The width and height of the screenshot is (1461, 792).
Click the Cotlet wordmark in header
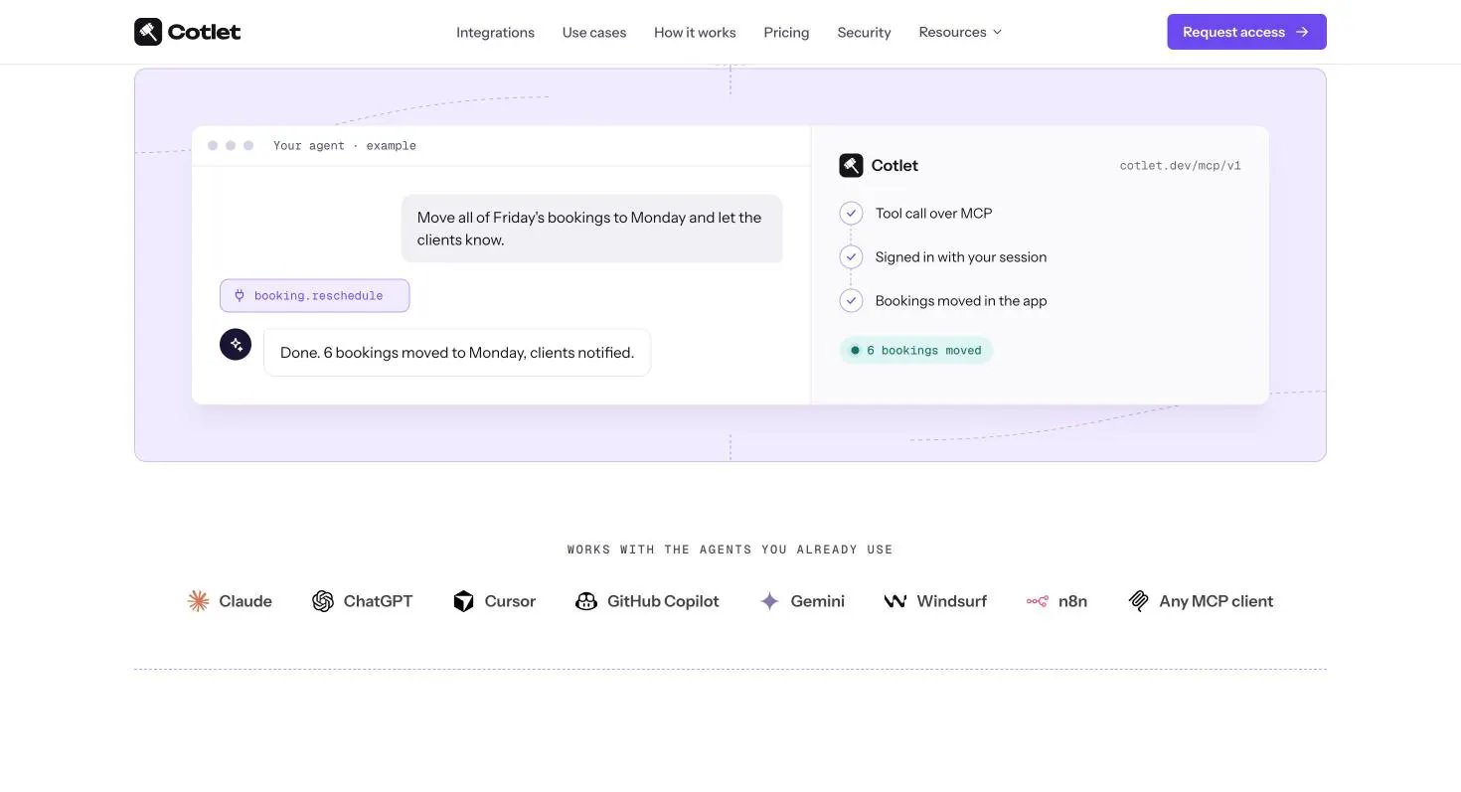[x=204, y=32]
